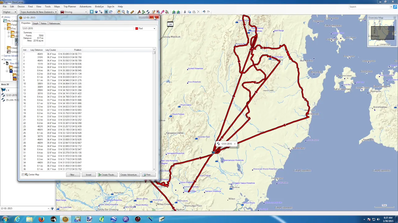Tick the Center Map checkbox
The width and height of the screenshot is (398, 223).
(x=23, y=175)
